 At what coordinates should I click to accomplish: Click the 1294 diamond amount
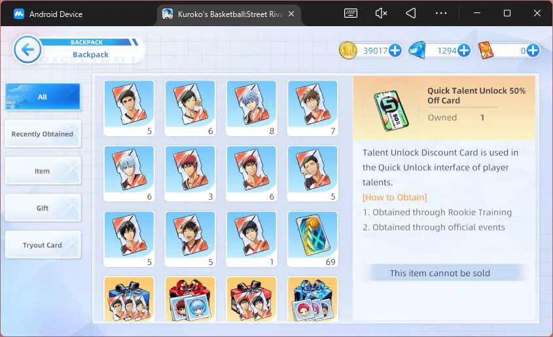point(447,51)
